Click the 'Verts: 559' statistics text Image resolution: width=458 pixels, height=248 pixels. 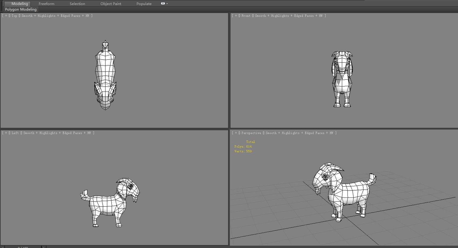point(243,151)
